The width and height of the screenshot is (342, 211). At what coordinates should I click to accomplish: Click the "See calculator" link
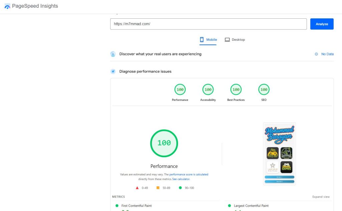181,179
